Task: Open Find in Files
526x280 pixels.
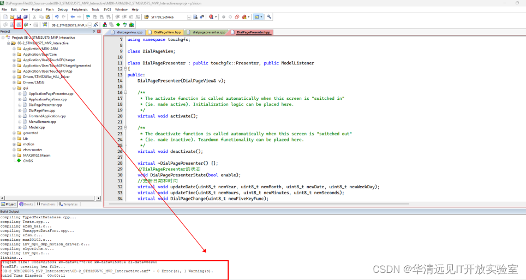Action: point(147,17)
